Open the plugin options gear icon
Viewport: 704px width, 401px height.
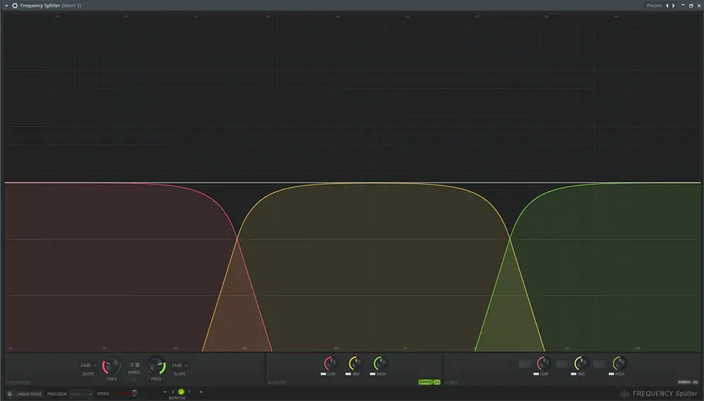tap(15, 6)
